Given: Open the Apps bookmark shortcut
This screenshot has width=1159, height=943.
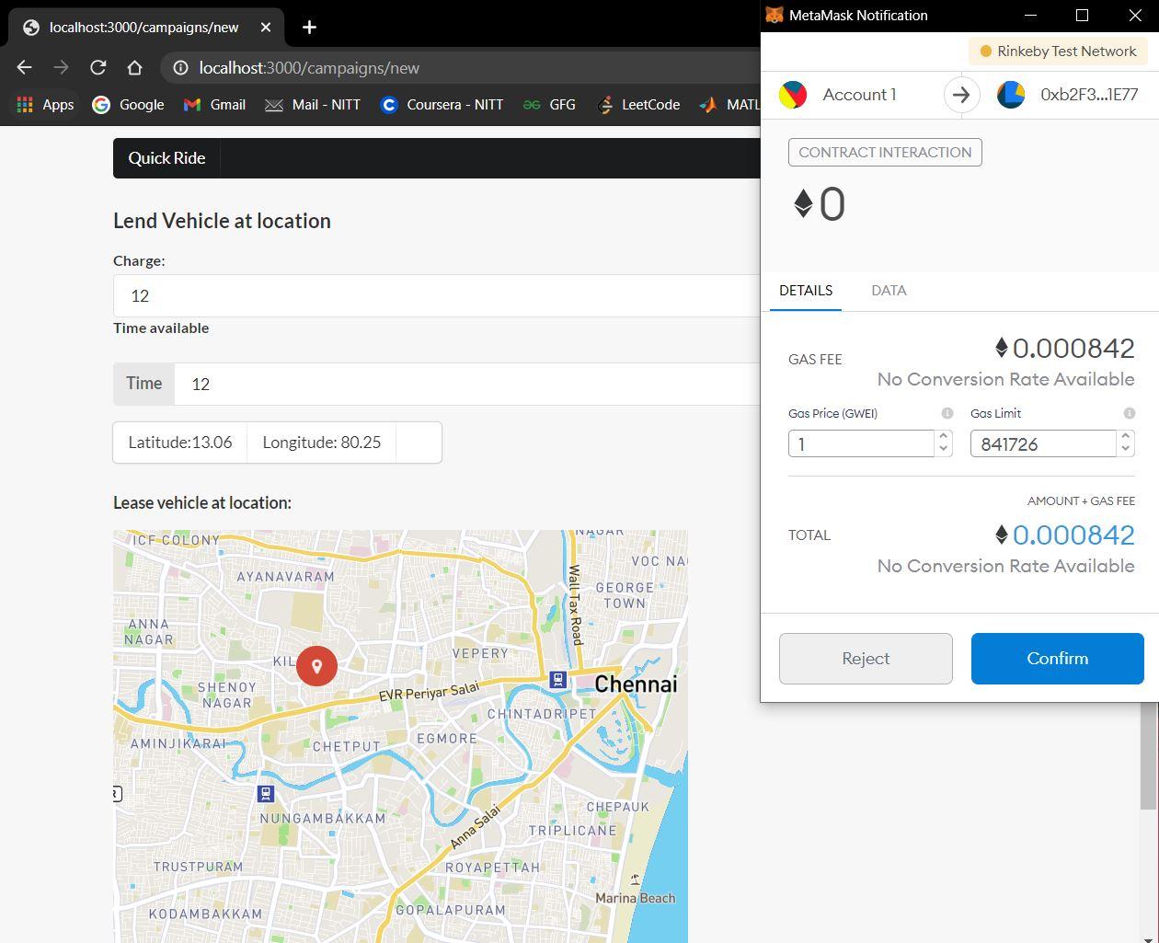Looking at the screenshot, I should pos(45,104).
